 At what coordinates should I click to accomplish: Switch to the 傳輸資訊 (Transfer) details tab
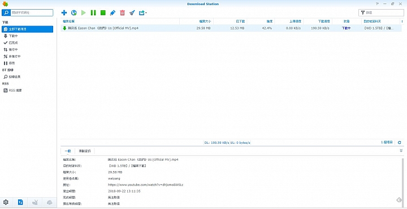(85, 151)
